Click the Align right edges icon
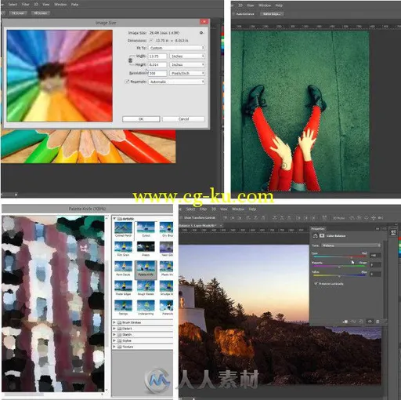Screen dimensions: 401x400 [263, 217]
